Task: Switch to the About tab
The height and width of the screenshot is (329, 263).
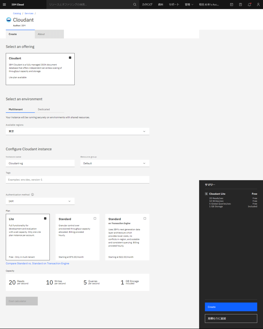Action: (x=41, y=34)
